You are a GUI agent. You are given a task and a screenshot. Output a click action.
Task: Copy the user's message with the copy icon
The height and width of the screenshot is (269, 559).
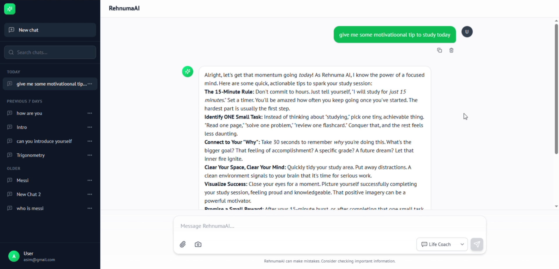tap(439, 50)
